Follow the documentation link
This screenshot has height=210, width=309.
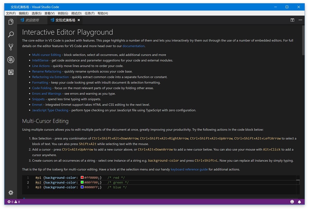click(133, 46)
